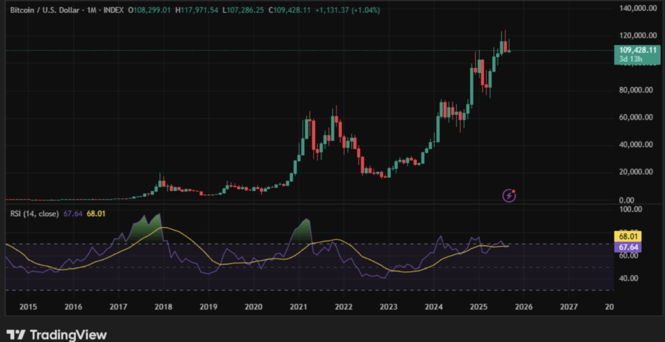Click the purple RSI value tag 67.64

[627, 247]
